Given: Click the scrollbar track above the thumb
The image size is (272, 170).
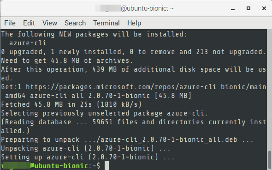Looking at the screenshot, I should pos(269,90).
